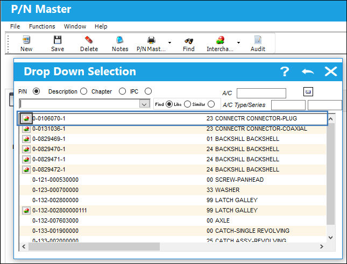
Task: Click the help question mark button
Action: [x=285, y=72]
